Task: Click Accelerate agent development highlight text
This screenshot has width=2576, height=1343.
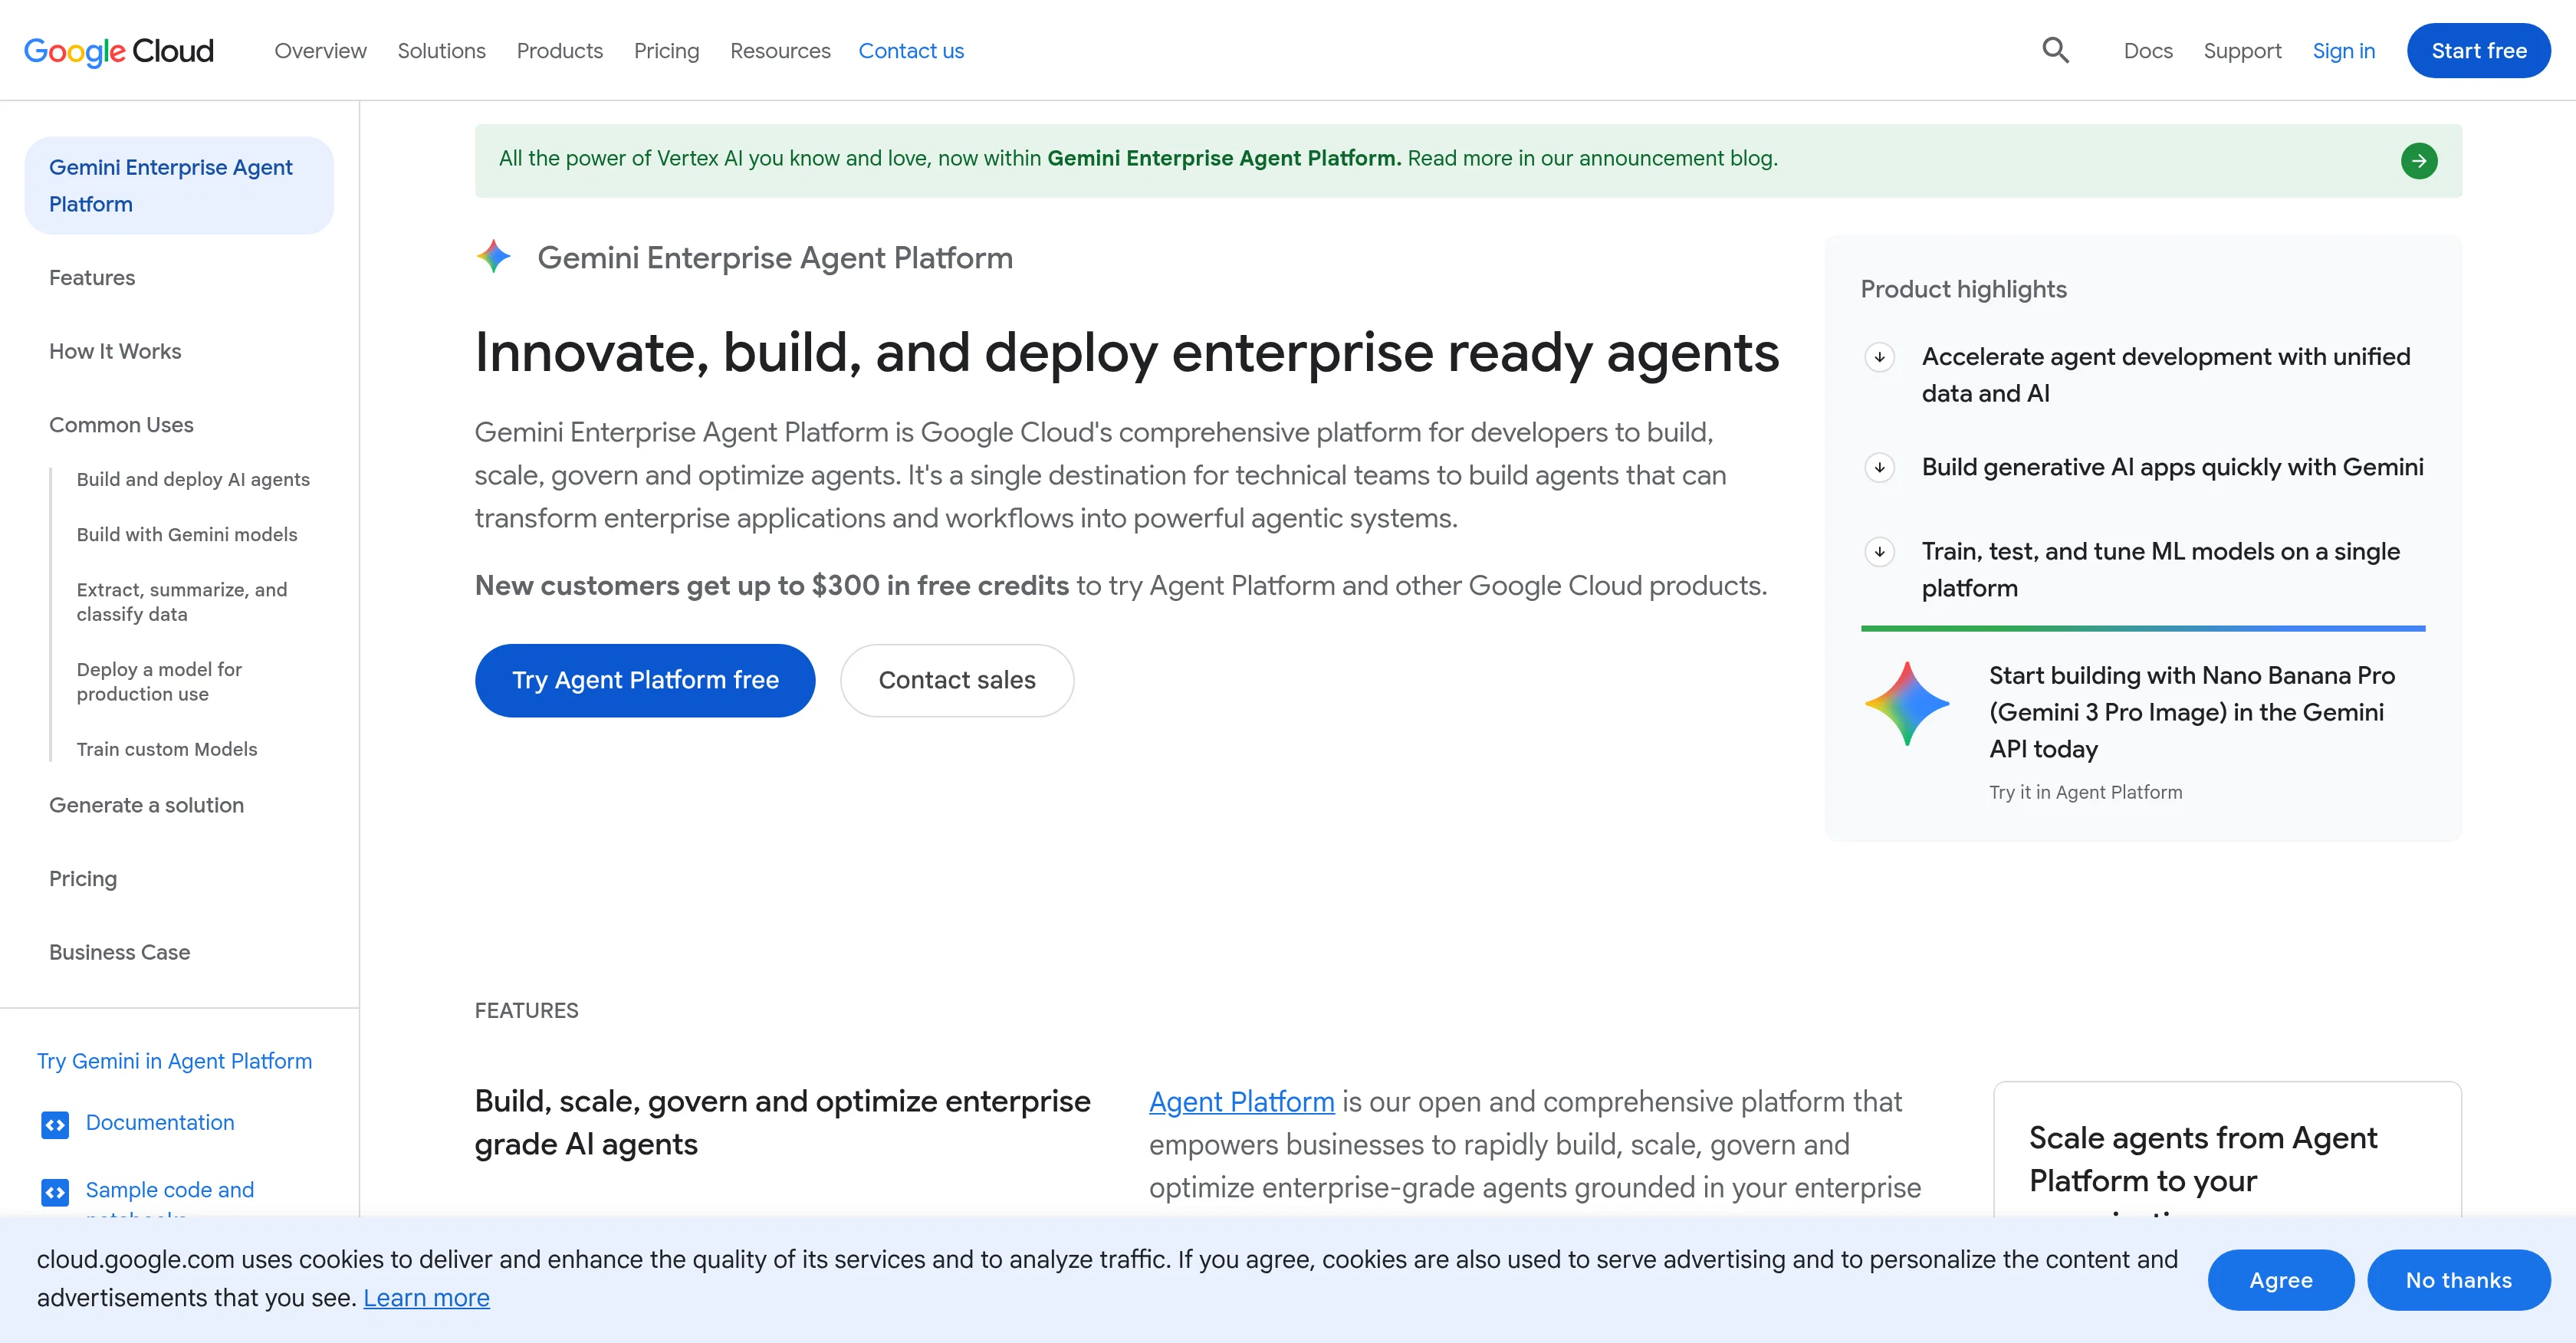Action: point(2166,375)
